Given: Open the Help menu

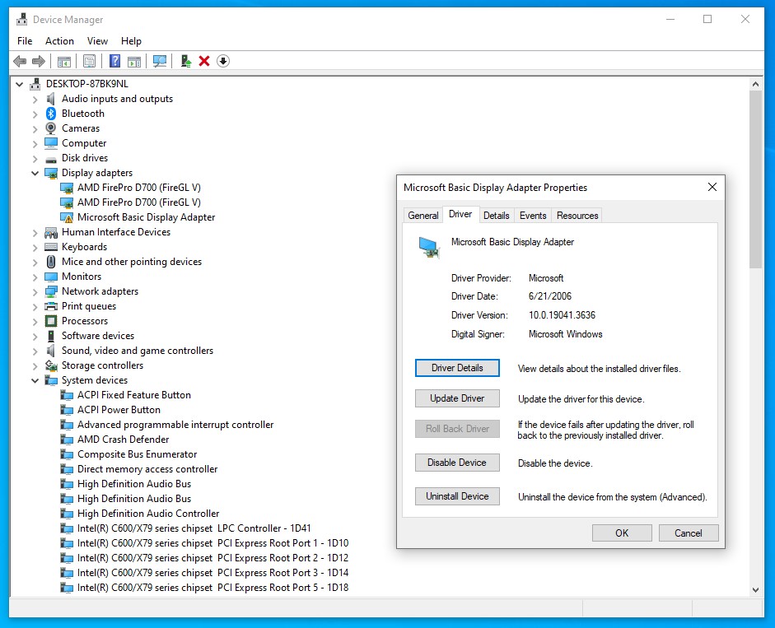Looking at the screenshot, I should click(131, 41).
